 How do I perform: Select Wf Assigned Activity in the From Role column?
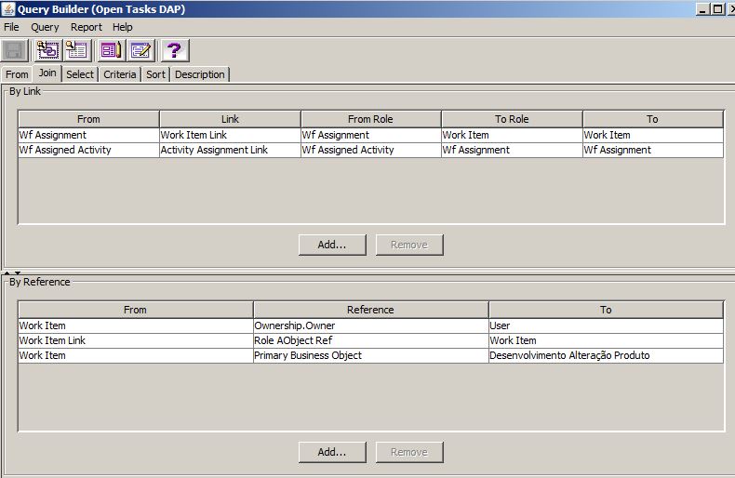[371, 150]
